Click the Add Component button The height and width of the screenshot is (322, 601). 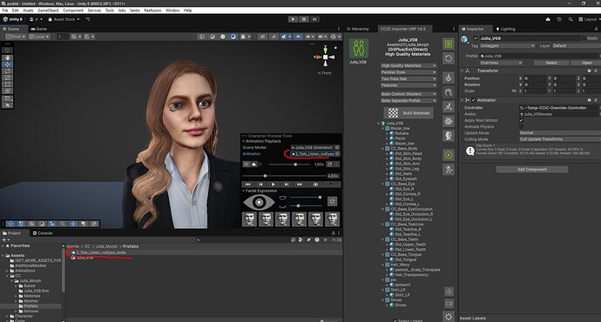pos(532,169)
